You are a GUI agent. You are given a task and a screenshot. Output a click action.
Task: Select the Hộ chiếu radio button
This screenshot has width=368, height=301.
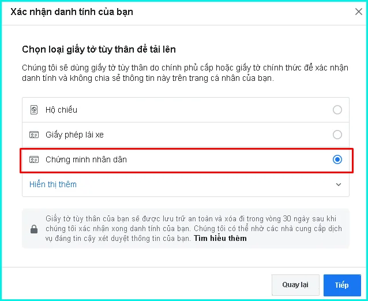pyautogui.click(x=337, y=110)
